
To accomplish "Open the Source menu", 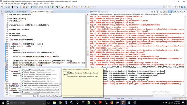I will (11, 4).
